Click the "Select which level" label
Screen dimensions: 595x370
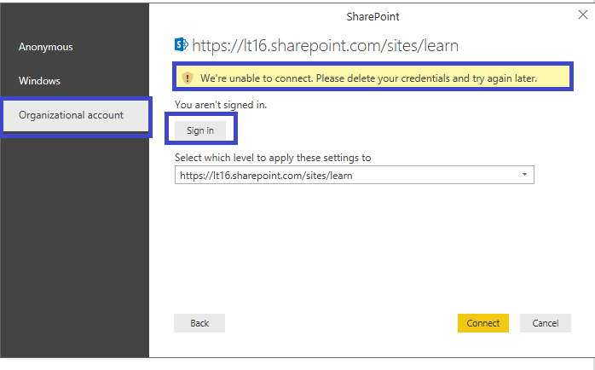click(x=273, y=158)
